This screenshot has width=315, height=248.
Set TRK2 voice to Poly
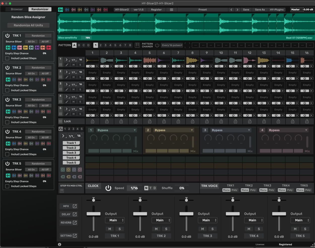click(x=253, y=190)
